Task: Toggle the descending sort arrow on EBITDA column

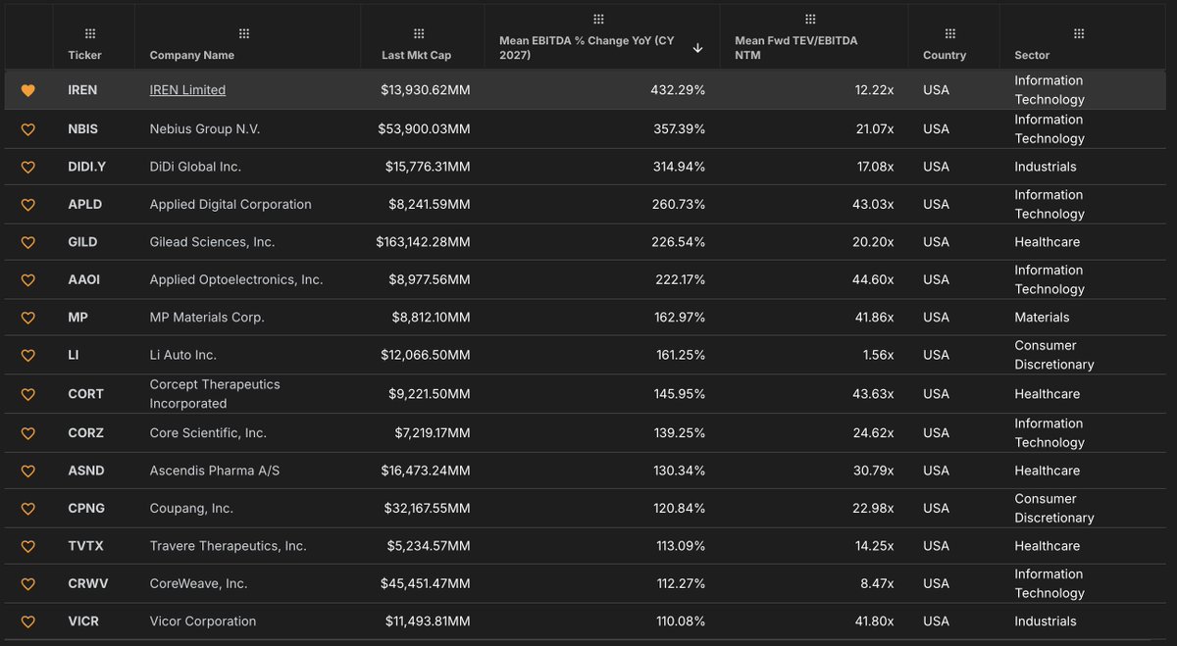Action: click(x=697, y=48)
